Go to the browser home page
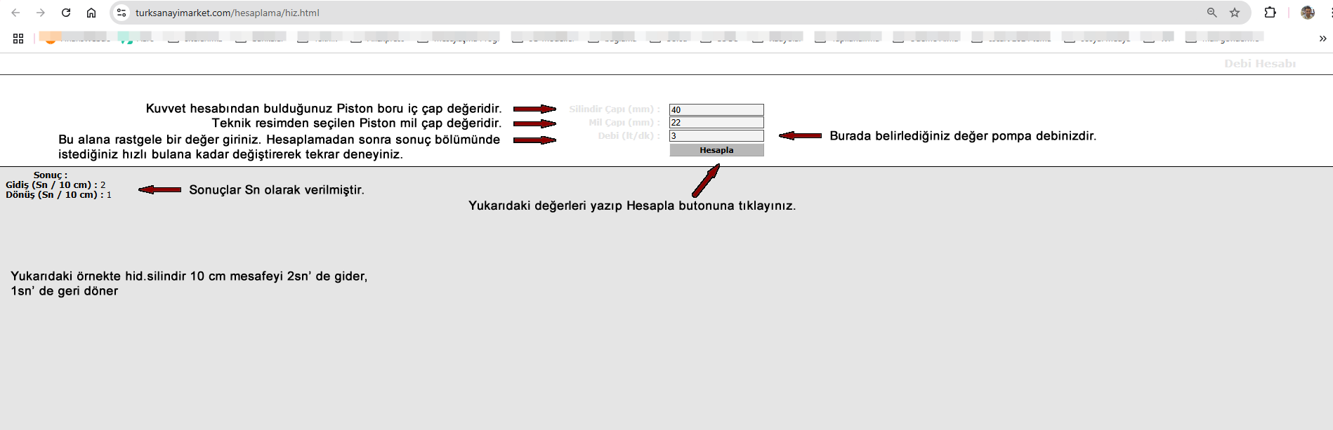Viewport: 1333px width, 430px height. pos(91,13)
